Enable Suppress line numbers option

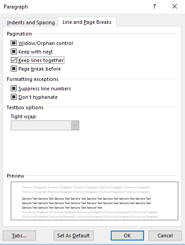point(14,89)
